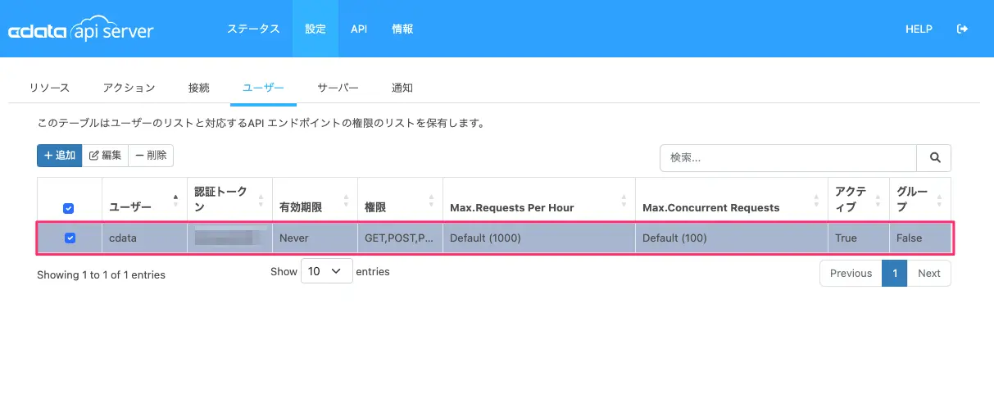Click the Default (100) cell
The width and height of the screenshot is (994, 408).
(x=732, y=238)
